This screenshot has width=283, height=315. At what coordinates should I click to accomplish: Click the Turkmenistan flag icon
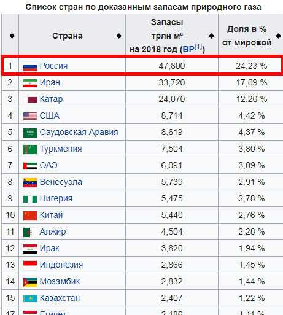(30, 149)
